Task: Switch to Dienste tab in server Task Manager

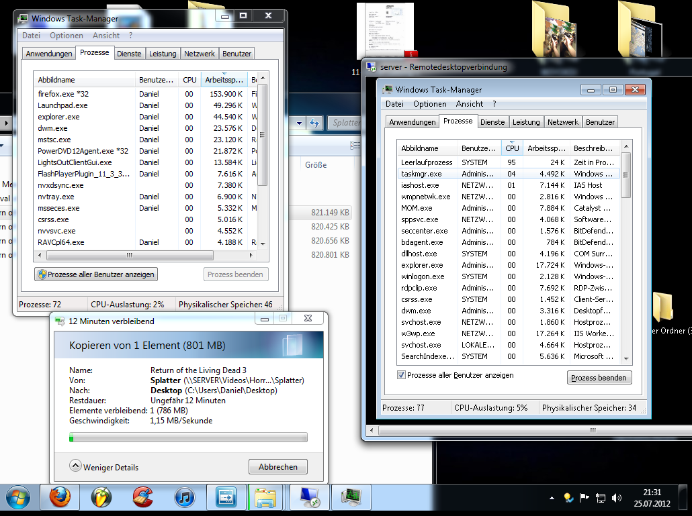Action: tap(492, 122)
